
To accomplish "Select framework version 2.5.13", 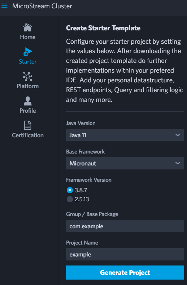I will pos(70,199).
